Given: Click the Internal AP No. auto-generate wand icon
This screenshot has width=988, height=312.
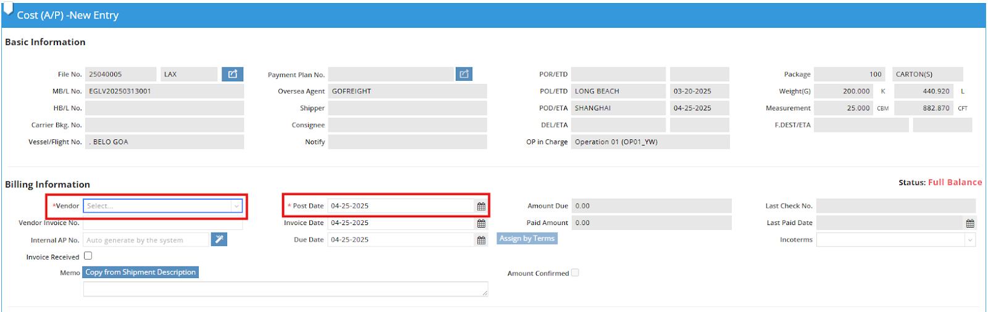Looking at the screenshot, I should click(219, 240).
